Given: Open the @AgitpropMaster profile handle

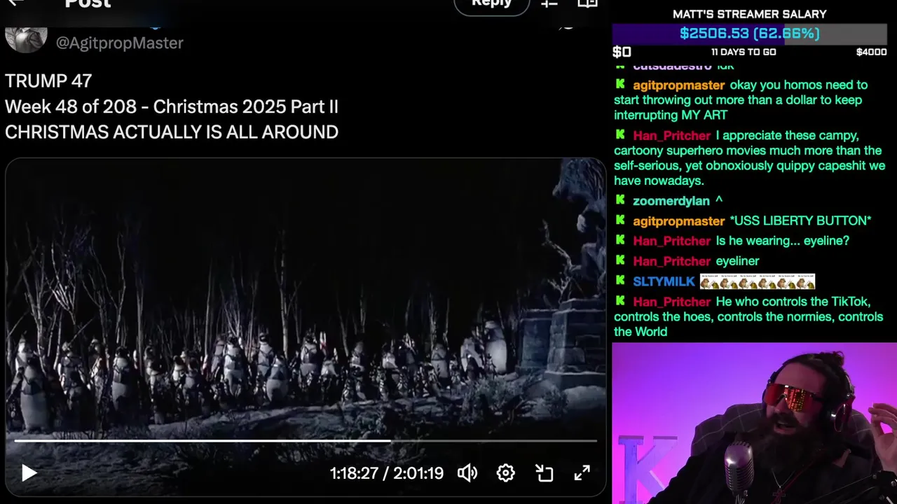Looking at the screenshot, I should 120,43.
